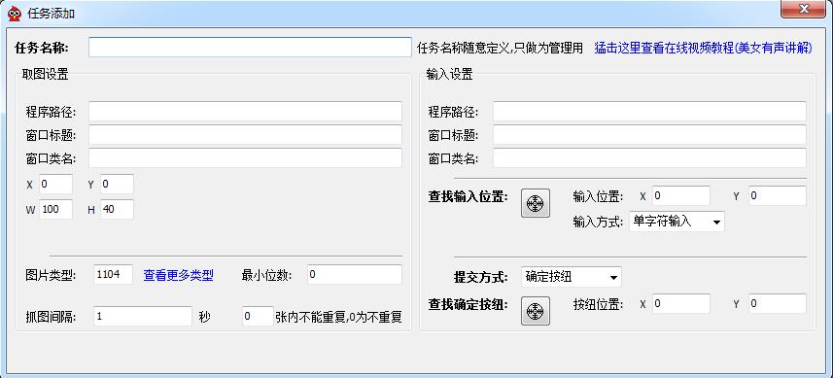Click the 输入设置 窗口类名 field
The height and width of the screenshot is (378, 833).
(649, 158)
